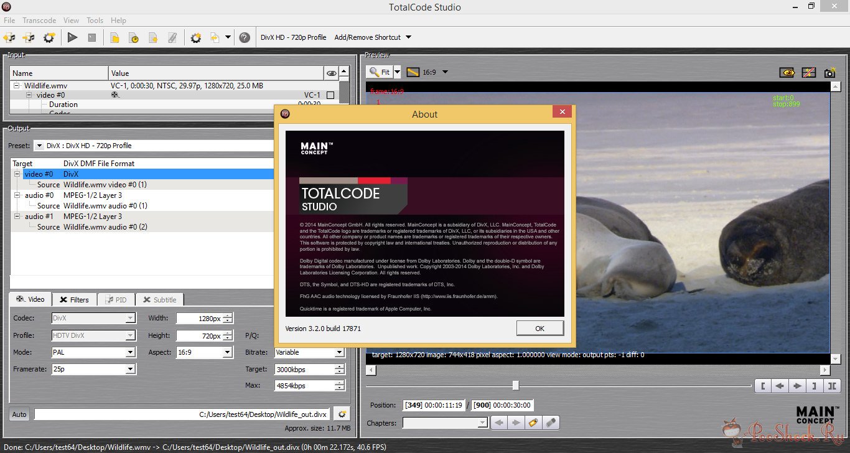The width and height of the screenshot is (850, 453).
Task: Click the output file path field
Action: click(x=182, y=414)
